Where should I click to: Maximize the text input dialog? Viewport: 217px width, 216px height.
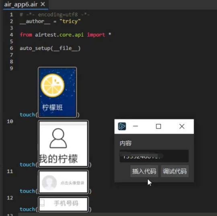coord(158,126)
